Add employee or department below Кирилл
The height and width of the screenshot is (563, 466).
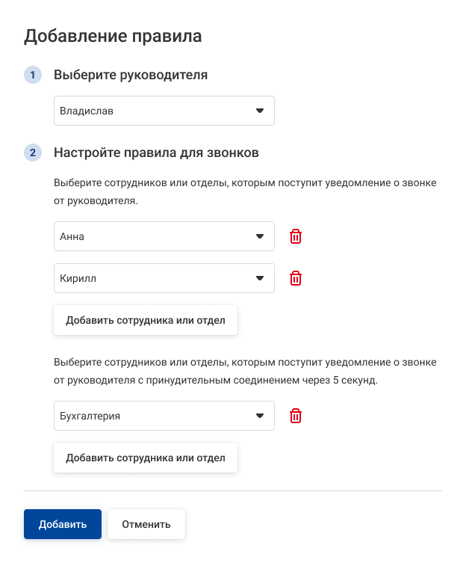click(145, 320)
